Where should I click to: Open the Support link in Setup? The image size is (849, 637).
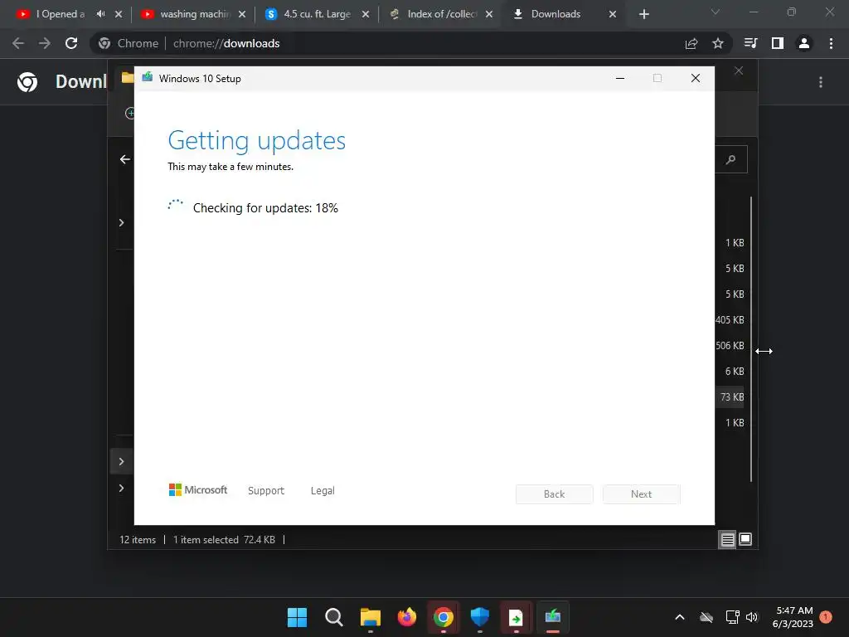point(266,490)
